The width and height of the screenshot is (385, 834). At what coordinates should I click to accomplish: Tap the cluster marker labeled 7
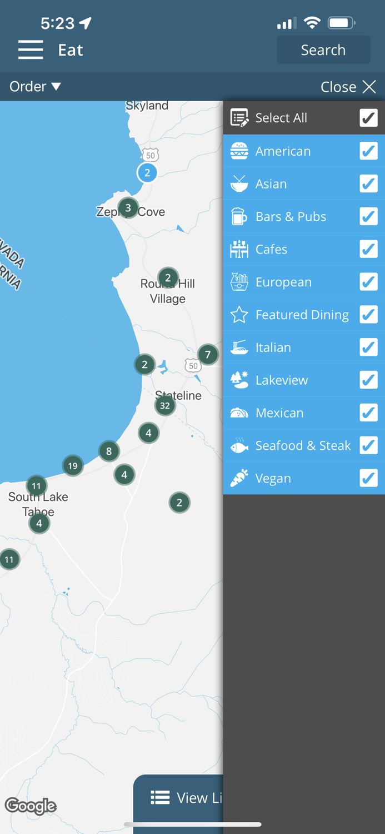(208, 354)
